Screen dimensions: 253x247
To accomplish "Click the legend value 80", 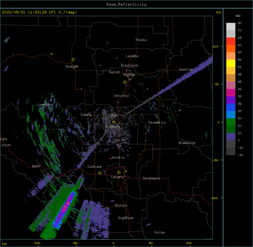I will (x=239, y=23).
